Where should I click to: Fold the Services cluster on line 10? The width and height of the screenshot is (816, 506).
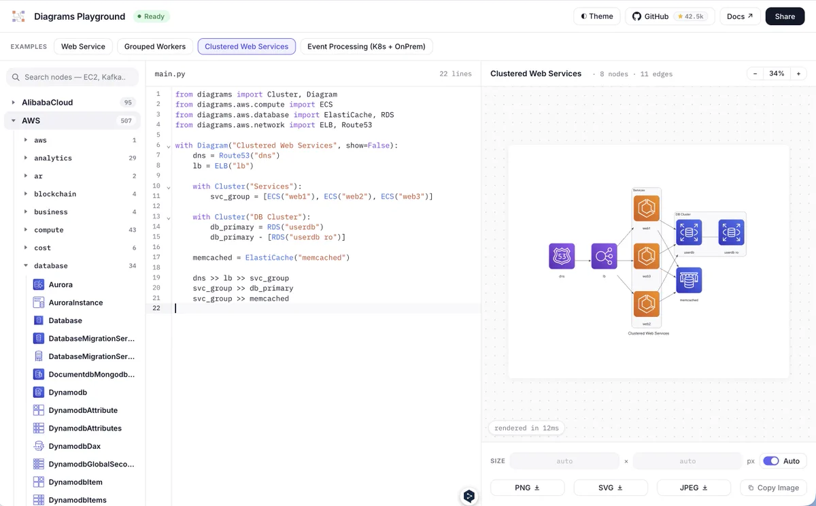[169, 186]
